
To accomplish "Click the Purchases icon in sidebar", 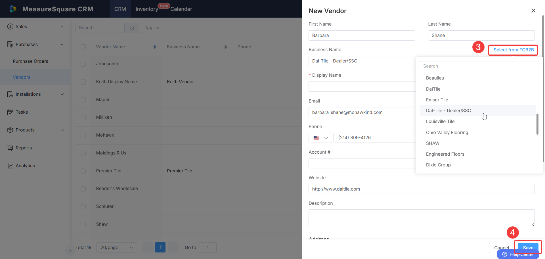I will tap(10, 44).
